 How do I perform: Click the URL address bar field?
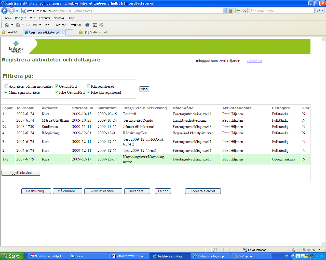[x=122, y=11]
